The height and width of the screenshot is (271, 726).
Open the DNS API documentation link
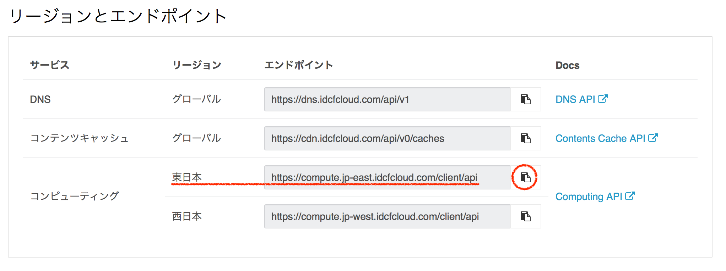point(575,99)
